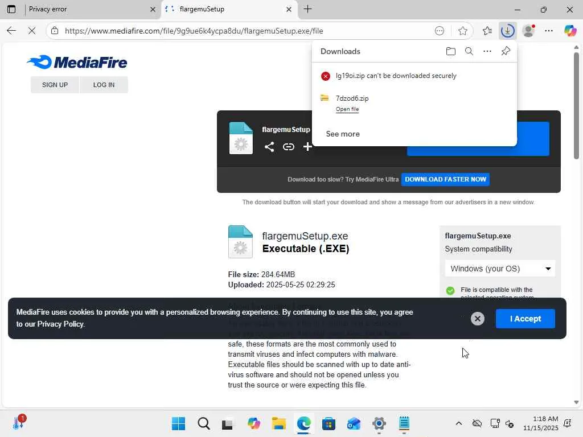Viewport: 583px width, 437px height.
Task: Open the Favorites list
Action: point(487,31)
